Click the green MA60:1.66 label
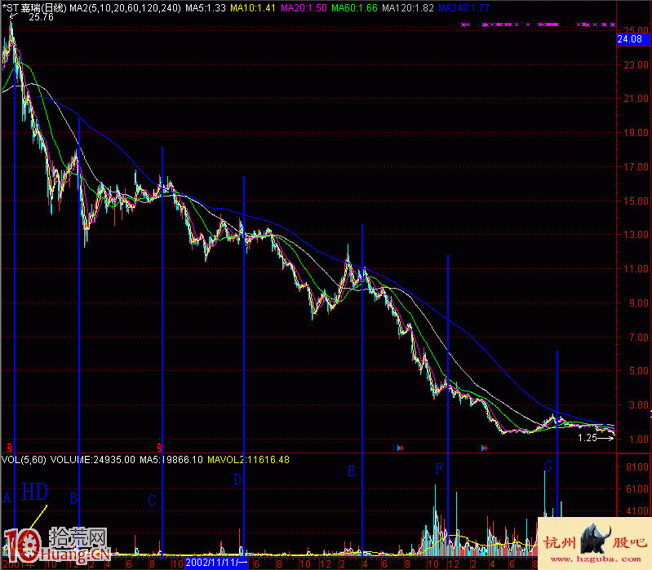This screenshot has width=652, height=570. tap(355, 8)
